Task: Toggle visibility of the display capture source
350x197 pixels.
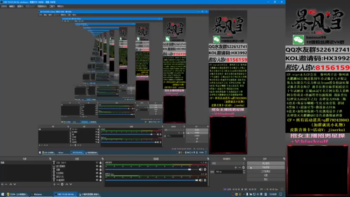Action: (97, 166)
